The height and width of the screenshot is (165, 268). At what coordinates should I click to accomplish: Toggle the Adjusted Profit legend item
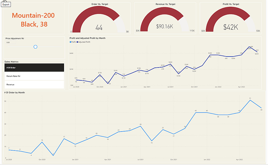click(x=83, y=42)
